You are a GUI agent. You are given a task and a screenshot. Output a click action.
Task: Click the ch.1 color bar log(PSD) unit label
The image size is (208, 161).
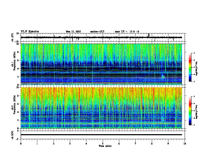tap(197, 68)
